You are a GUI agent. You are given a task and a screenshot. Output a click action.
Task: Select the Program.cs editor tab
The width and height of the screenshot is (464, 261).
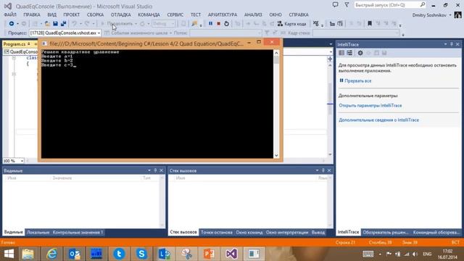[x=14, y=44]
